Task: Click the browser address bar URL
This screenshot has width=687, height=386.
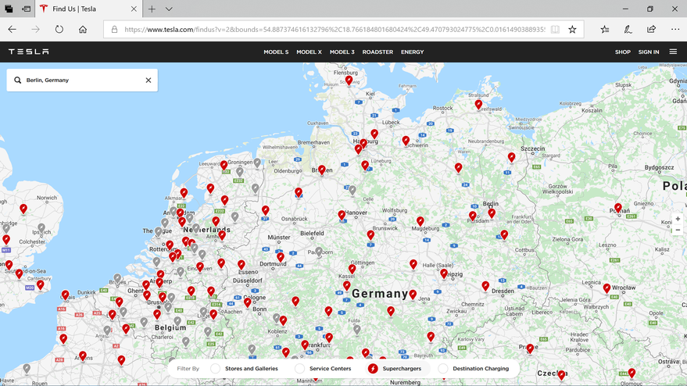Action: click(x=335, y=30)
